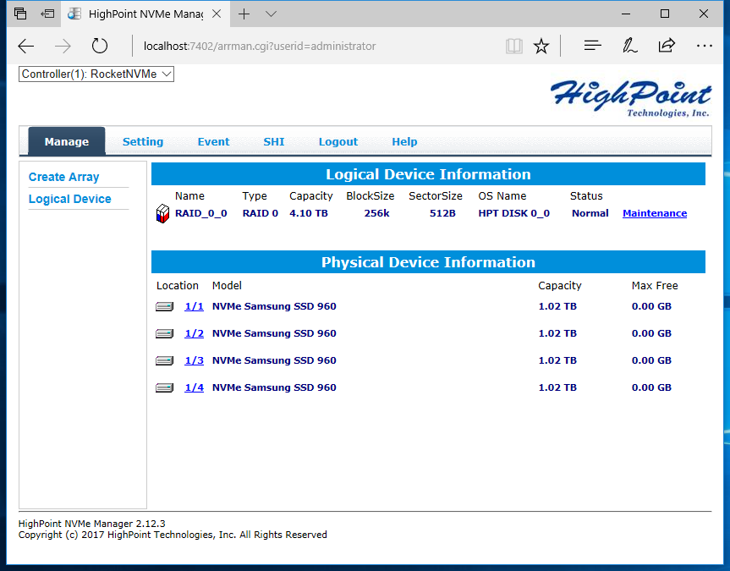Open the SHI tab
Image resolution: width=730 pixels, height=571 pixels.
tap(274, 141)
